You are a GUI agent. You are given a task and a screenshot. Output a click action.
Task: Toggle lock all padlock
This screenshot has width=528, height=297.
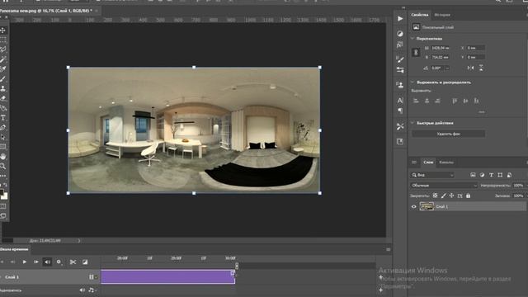coord(468,196)
